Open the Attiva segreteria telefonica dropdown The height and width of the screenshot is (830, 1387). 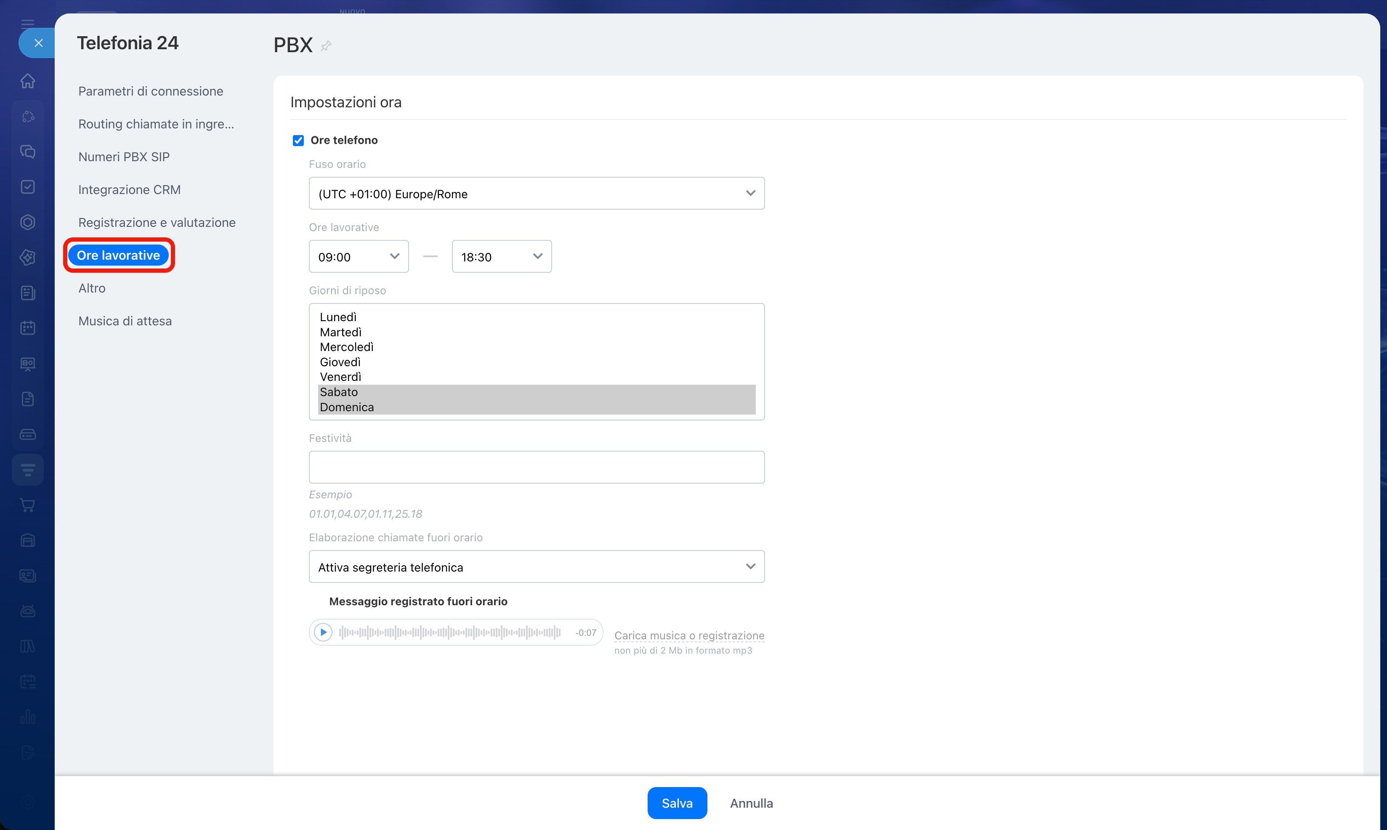tap(537, 567)
